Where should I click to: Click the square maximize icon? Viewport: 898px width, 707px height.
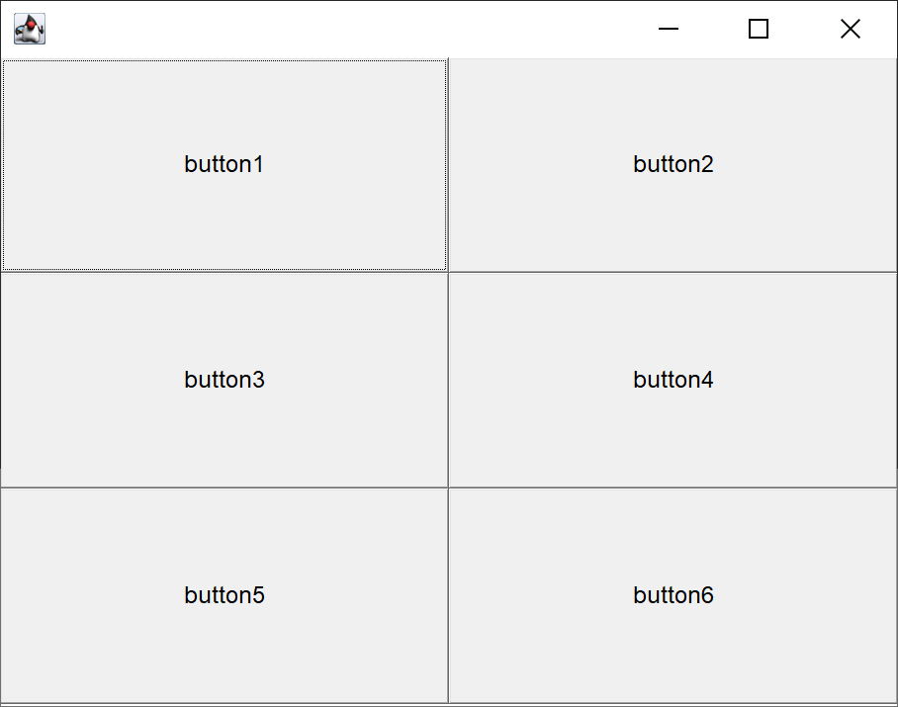pos(759,30)
